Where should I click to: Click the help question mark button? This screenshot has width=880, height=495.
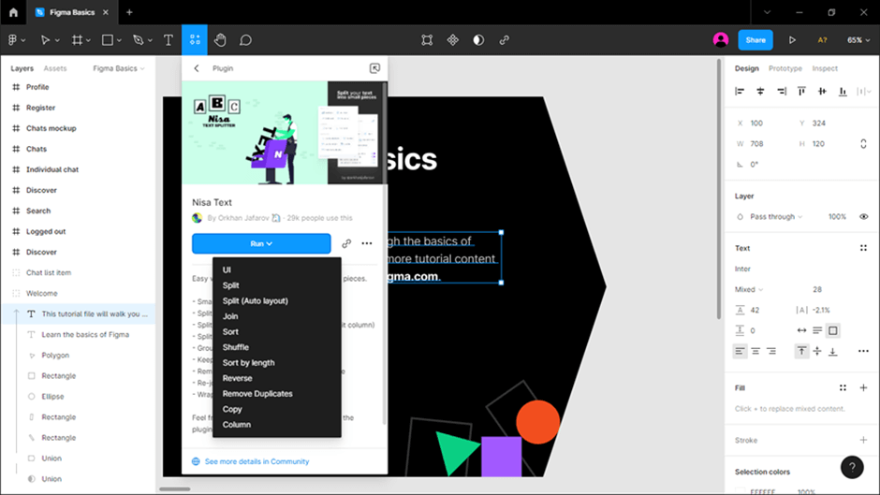[x=852, y=467]
